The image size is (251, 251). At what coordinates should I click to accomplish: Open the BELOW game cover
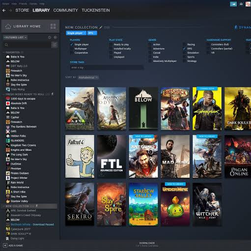click(143, 109)
